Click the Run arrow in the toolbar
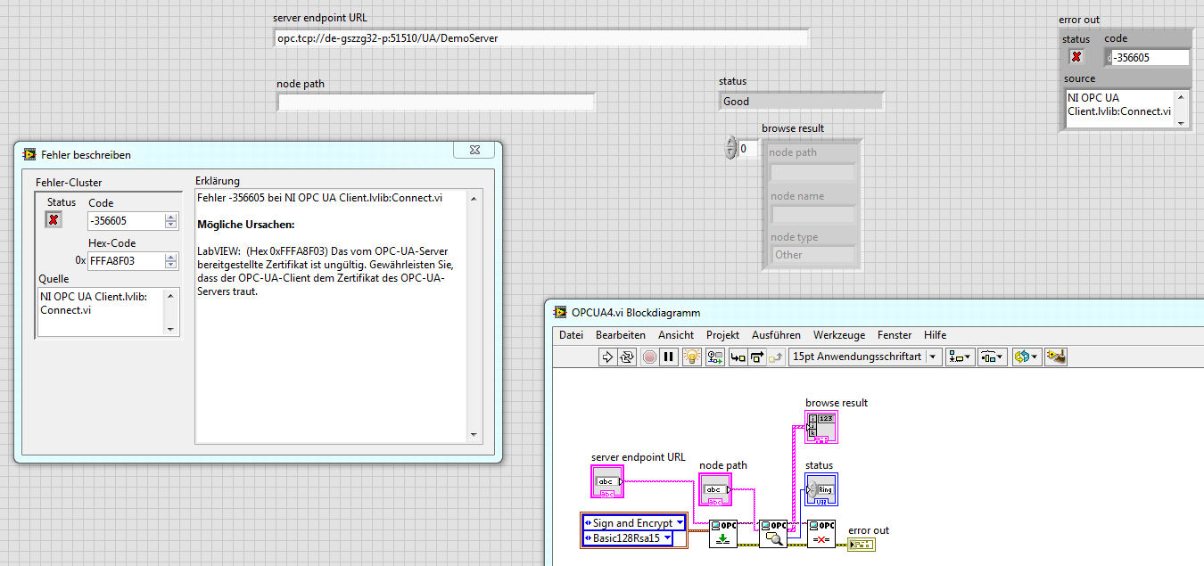1204x566 pixels. point(608,357)
